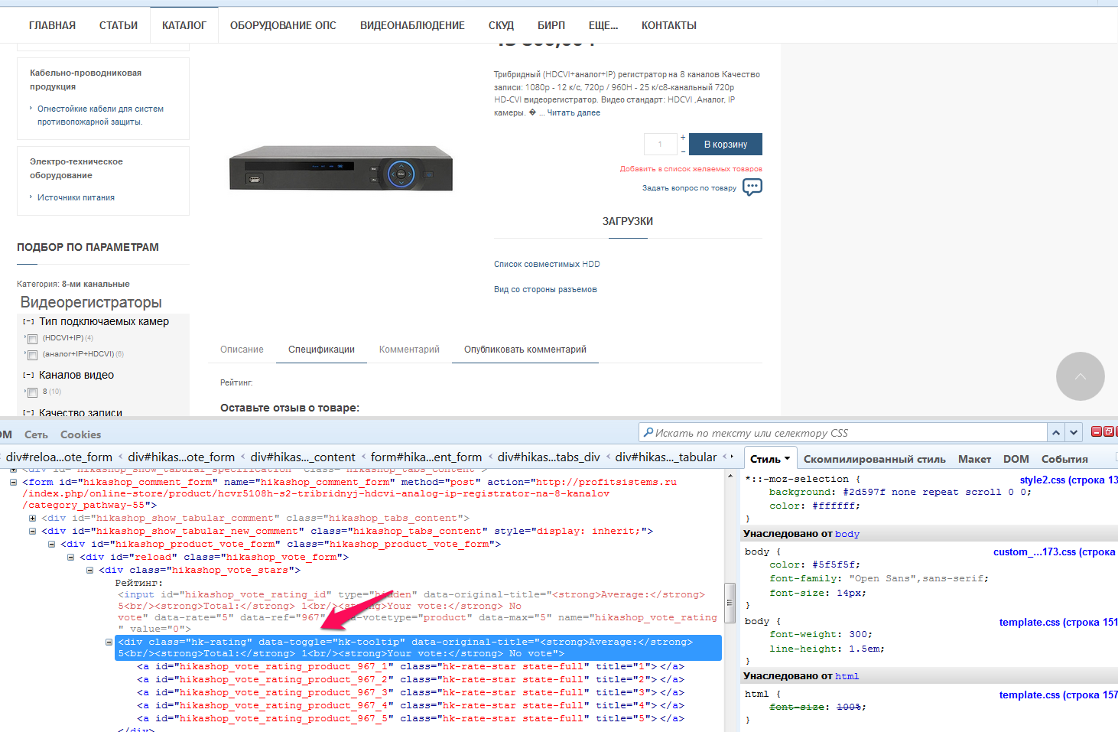
Task: Switch to the DOM side panel tab
Action: click(x=1016, y=459)
